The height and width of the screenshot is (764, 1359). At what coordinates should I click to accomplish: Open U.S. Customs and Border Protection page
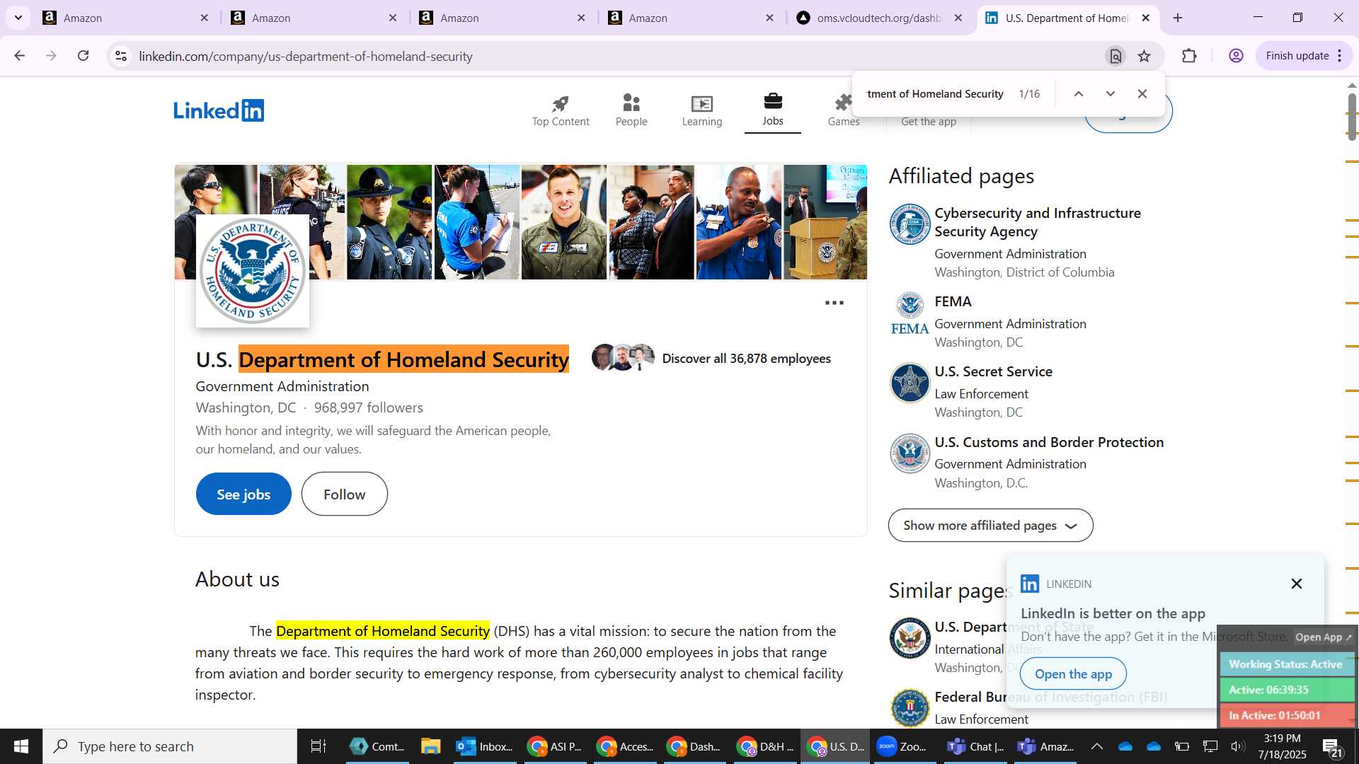(1049, 442)
